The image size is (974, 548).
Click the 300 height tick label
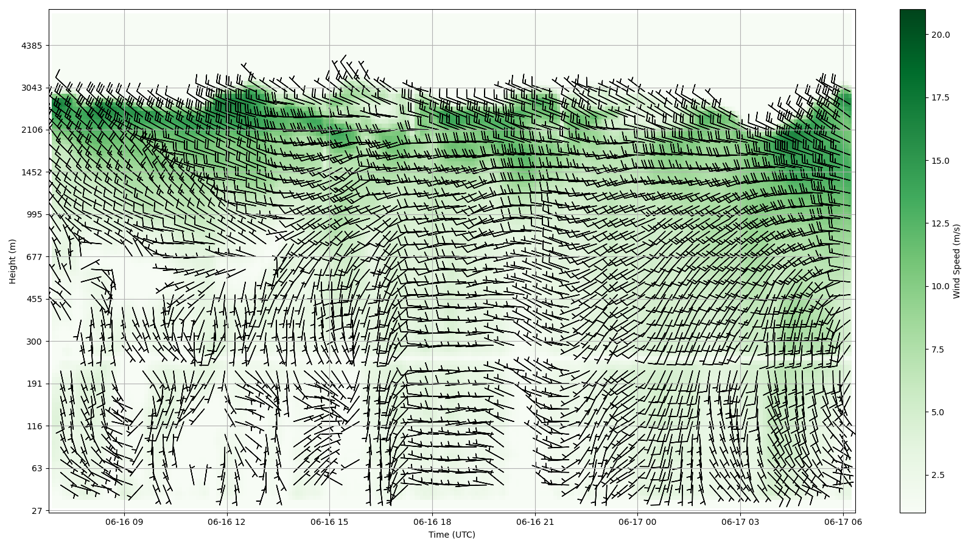click(34, 342)
